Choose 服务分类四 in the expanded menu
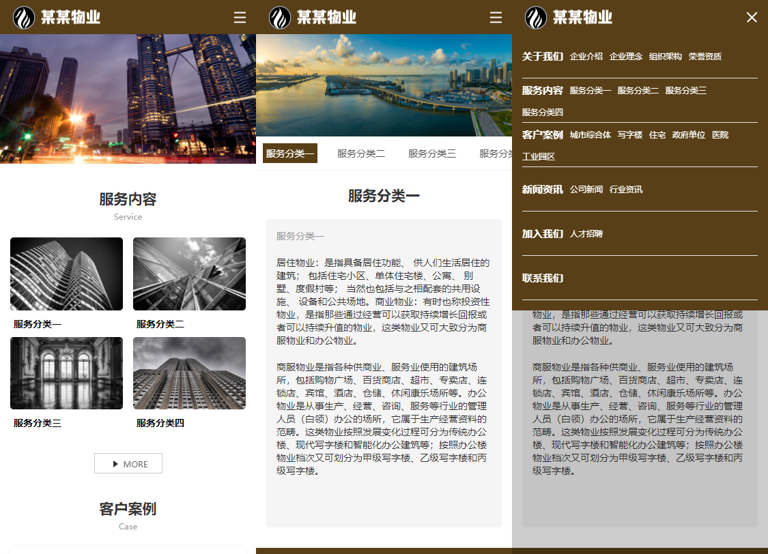 point(543,112)
